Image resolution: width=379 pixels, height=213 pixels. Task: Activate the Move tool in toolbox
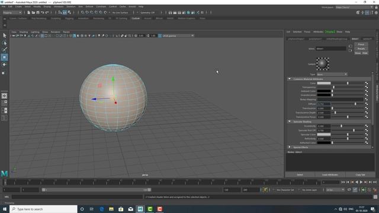(4, 57)
